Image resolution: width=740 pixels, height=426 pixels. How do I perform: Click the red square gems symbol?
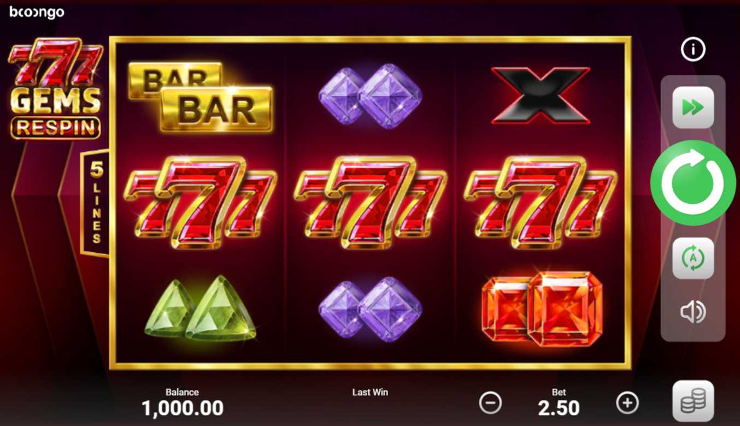point(542,309)
